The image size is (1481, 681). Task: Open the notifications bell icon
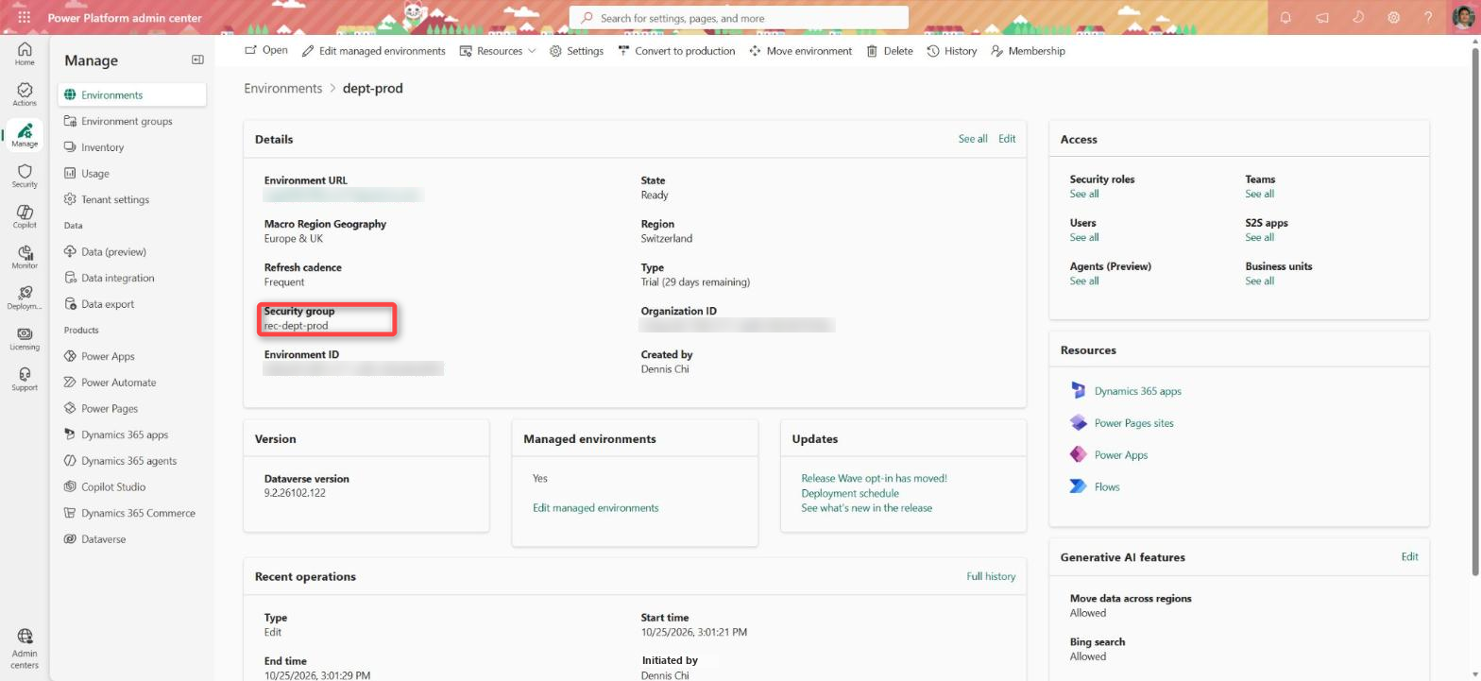[x=1285, y=17]
